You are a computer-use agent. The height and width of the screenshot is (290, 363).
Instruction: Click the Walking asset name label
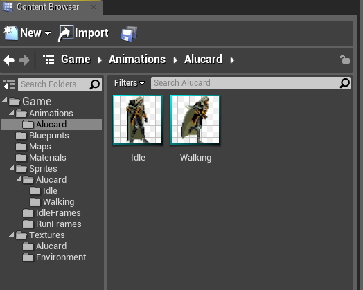coord(195,158)
